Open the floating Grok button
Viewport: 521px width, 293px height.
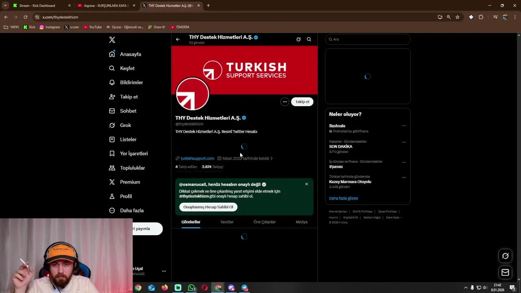pyautogui.click(x=506, y=256)
